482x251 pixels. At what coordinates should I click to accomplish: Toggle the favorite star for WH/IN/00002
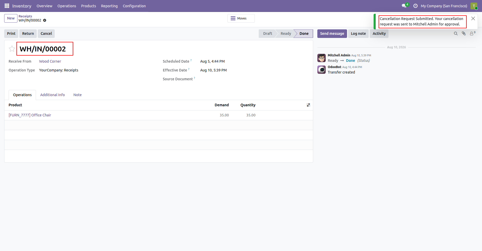tap(12, 49)
